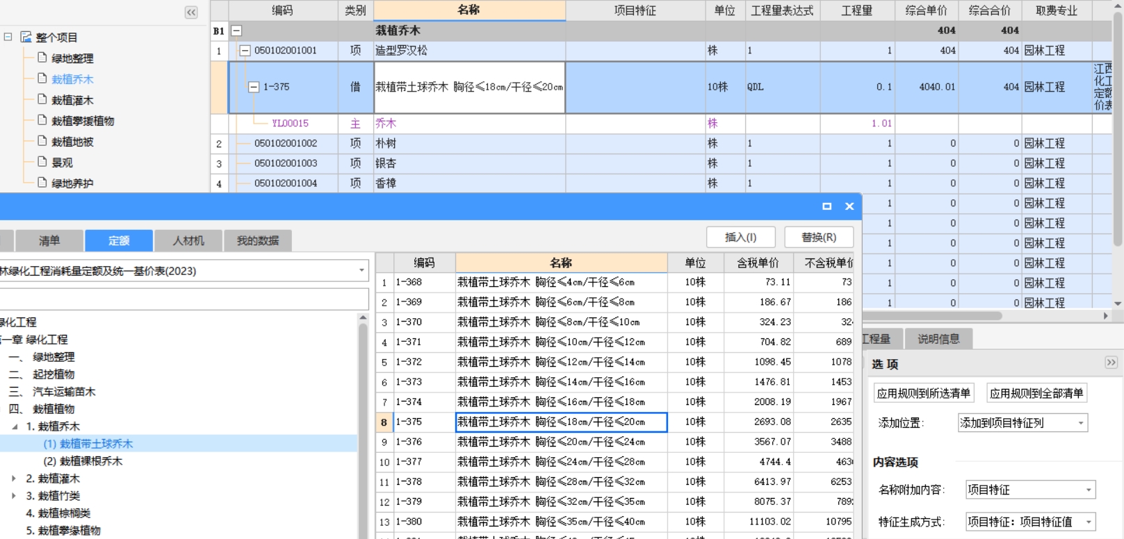The width and height of the screenshot is (1124, 539).
Task: Select 4. 栽植棕榈类 tree node
Action: tap(58, 513)
